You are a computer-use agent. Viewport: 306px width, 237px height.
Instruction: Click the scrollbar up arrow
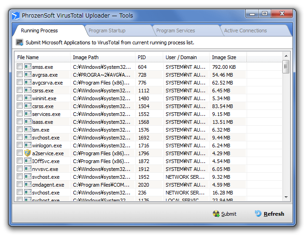(286, 56)
